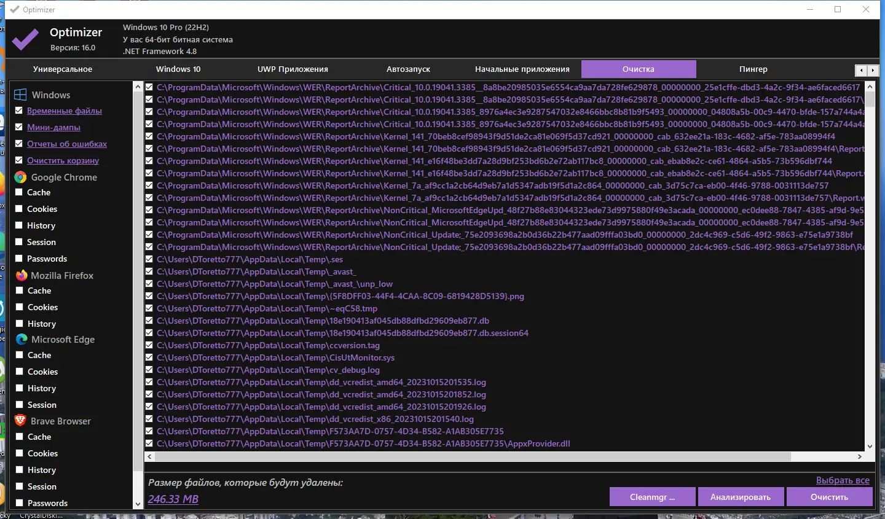Tick the Brave Browser History checkbox
The width and height of the screenshot is (885, 519).
tap(20, 470)
